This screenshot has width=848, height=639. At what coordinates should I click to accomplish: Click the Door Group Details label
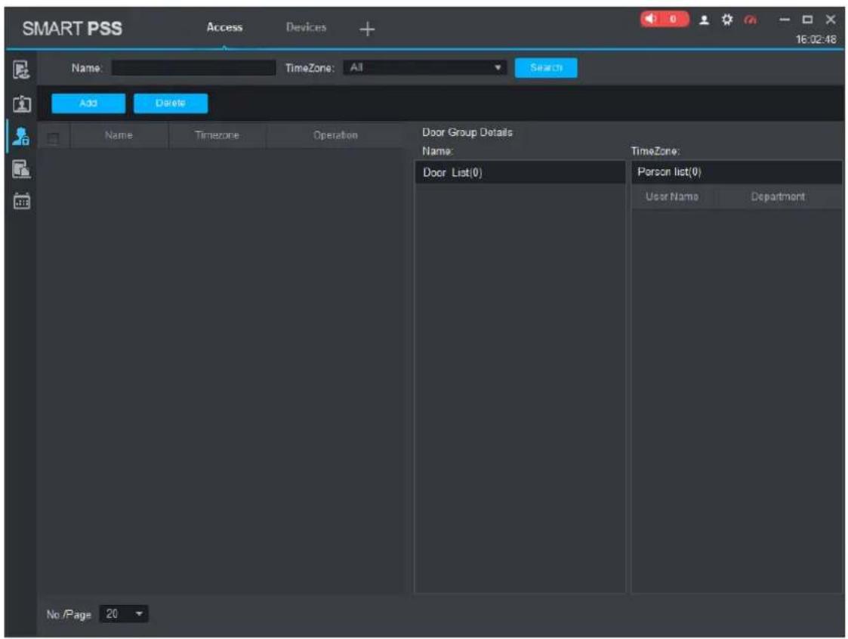(x=467, y=133)
